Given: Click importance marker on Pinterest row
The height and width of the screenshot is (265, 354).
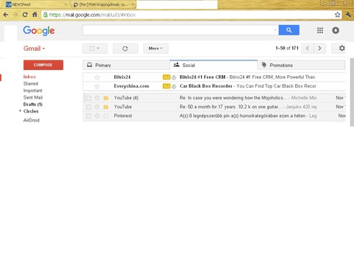Looking at the screenshot, I should 106,116.
